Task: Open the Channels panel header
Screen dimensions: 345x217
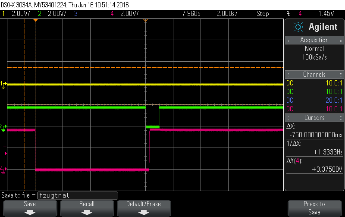Action: coord(314,75)
